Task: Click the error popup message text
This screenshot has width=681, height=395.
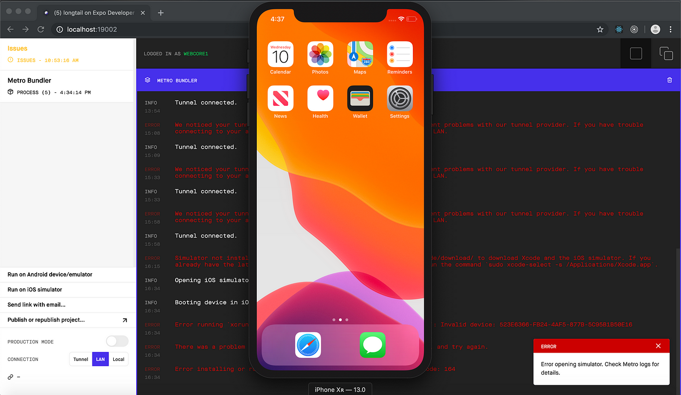Action: 600,368
